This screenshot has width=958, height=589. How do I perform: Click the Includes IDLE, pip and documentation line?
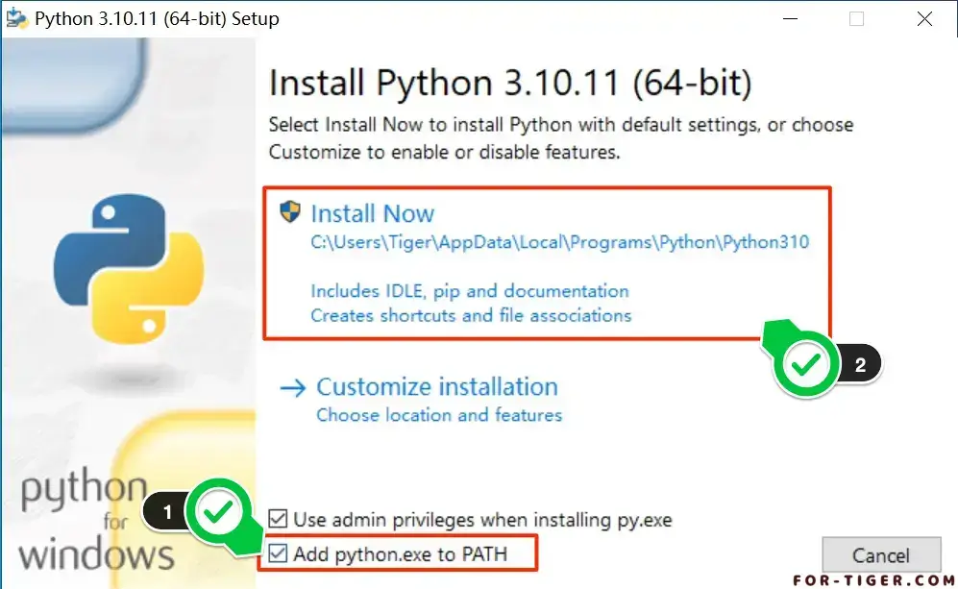coord(470,291)
